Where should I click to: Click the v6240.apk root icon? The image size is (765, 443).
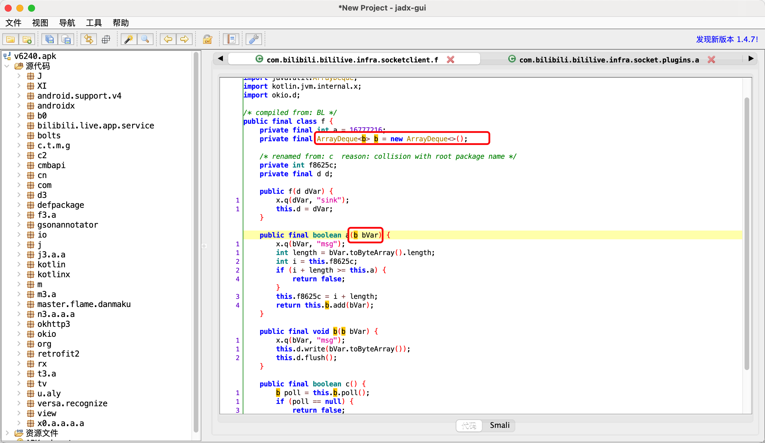[x=7, y=56]
